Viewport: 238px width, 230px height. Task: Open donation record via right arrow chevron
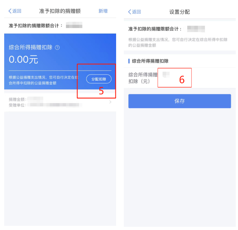click(x=110, y=102)
